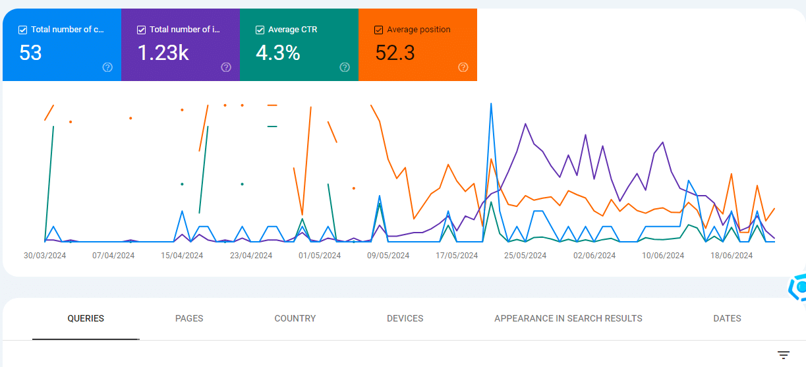The image size is (806, 367).
Task: Open the filter rows icon
Action: click(x=783, y=355)
